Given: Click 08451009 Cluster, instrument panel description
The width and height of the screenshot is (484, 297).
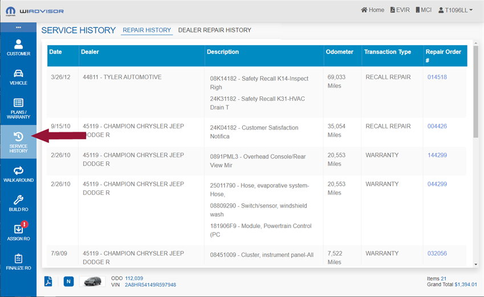Looking at the screenshot, I should 262,255.
